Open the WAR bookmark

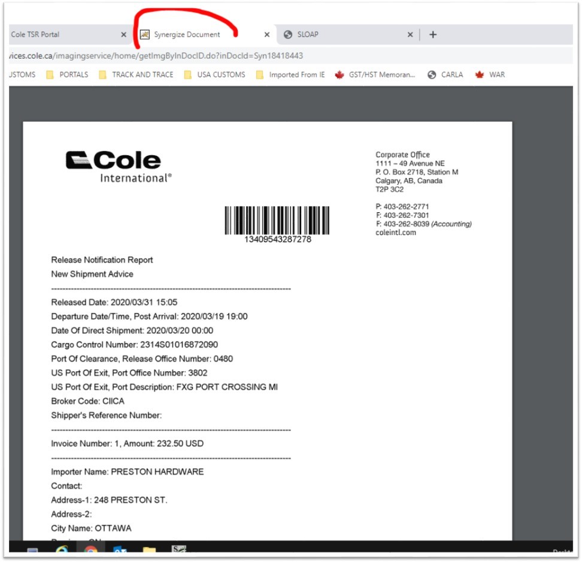click(490, 75)
